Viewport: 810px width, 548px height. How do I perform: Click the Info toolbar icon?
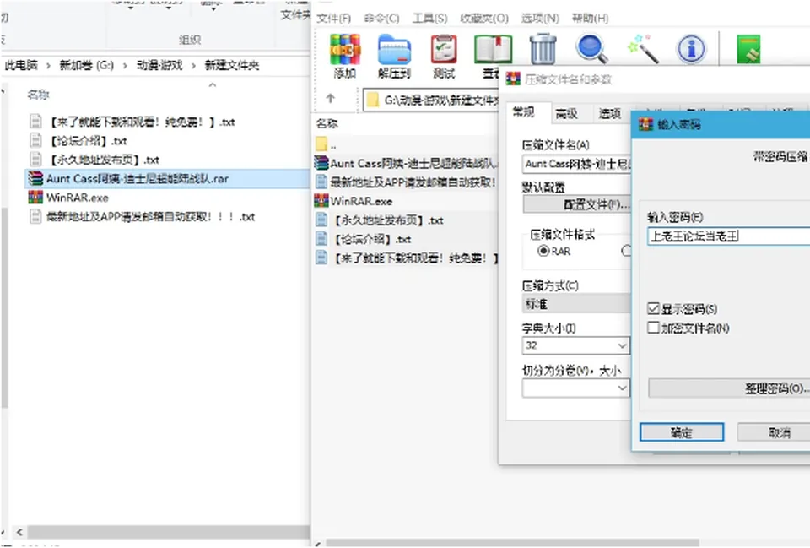click(x=691, y=49)
